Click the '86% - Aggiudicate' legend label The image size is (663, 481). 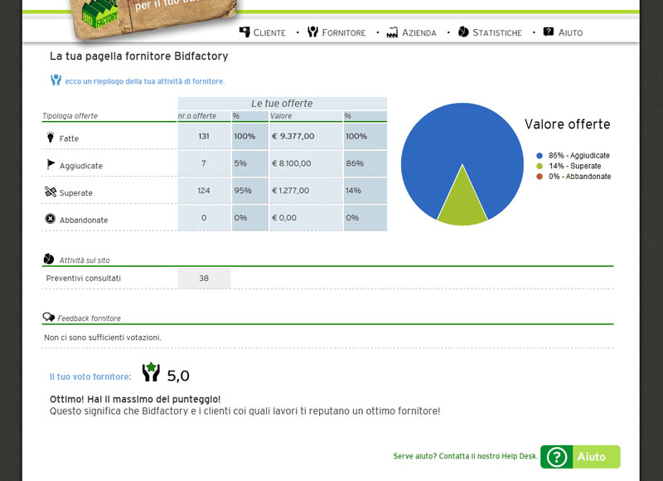click(579, 156)
